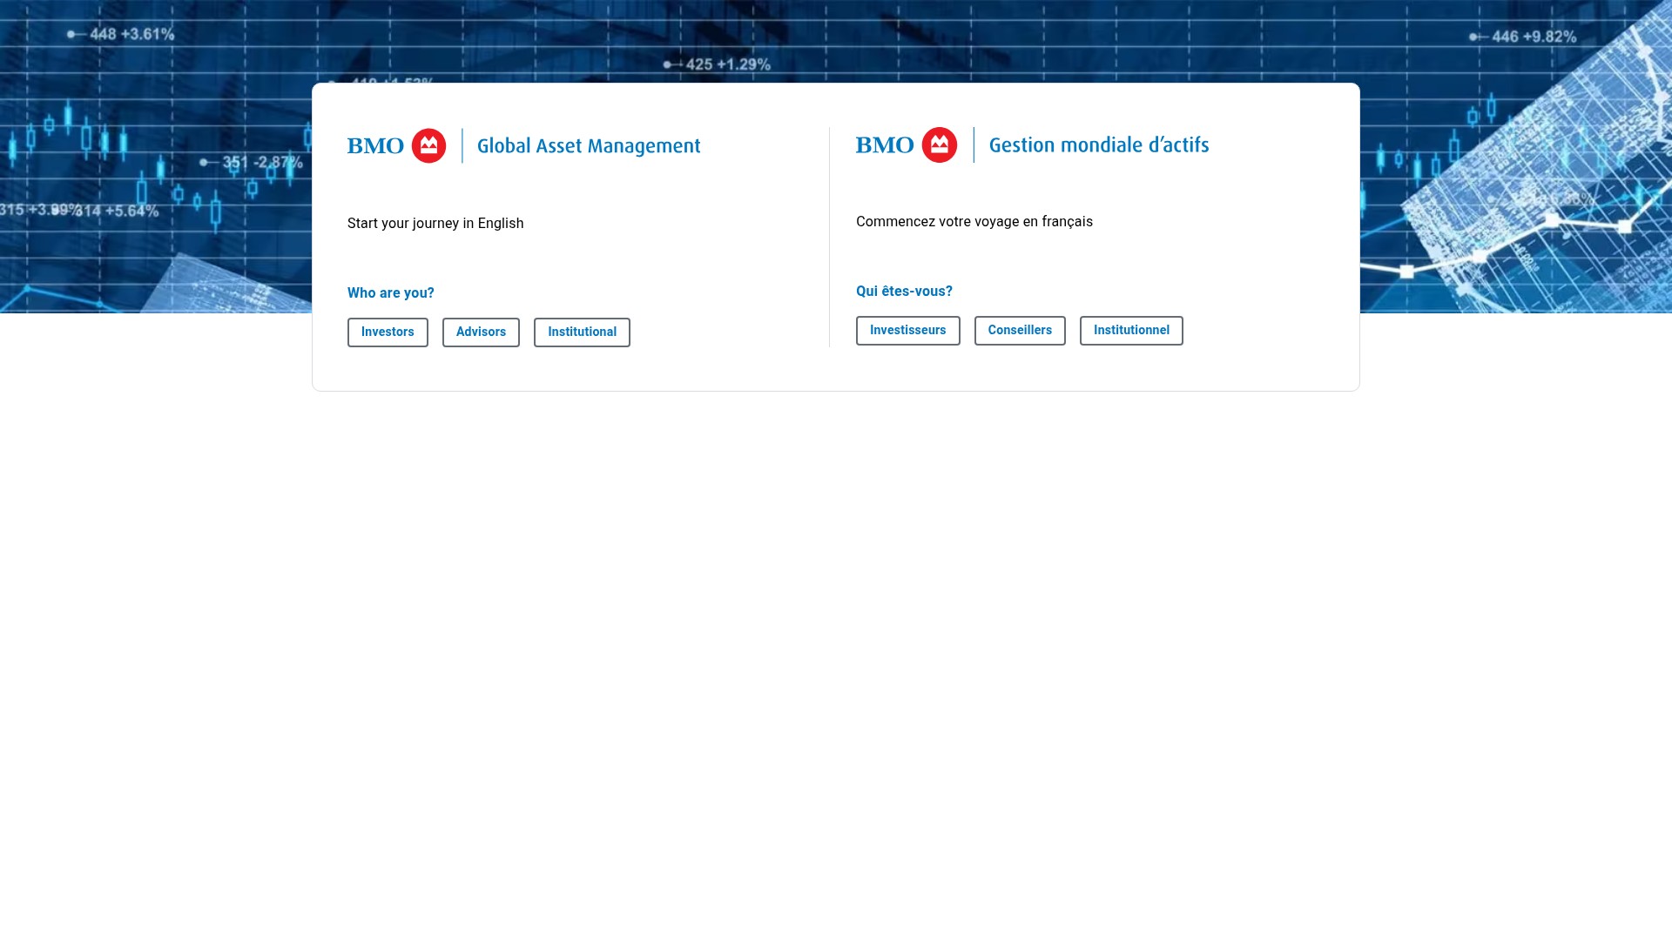Click the 'Qui êtes-vous?' heading
The height and width of the screenshot is (940, 1672).
(904, 292)
